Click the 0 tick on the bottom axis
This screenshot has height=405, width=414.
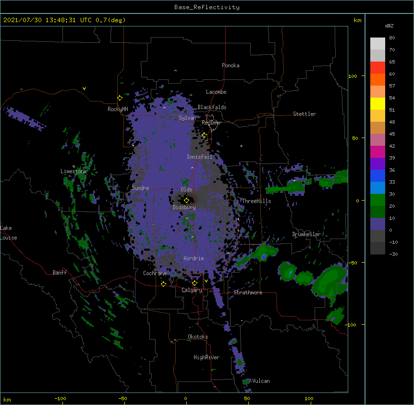pyautogui.click(x=185, y=398)
